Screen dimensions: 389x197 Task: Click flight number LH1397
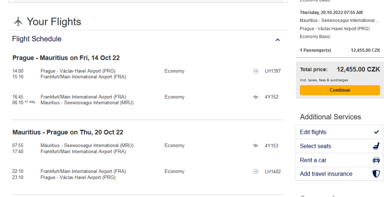tap(273, 71)
